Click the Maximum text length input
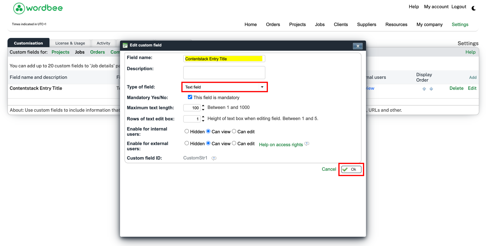The width and height of the screenshot is (486, 246). (x=192, y=108)
